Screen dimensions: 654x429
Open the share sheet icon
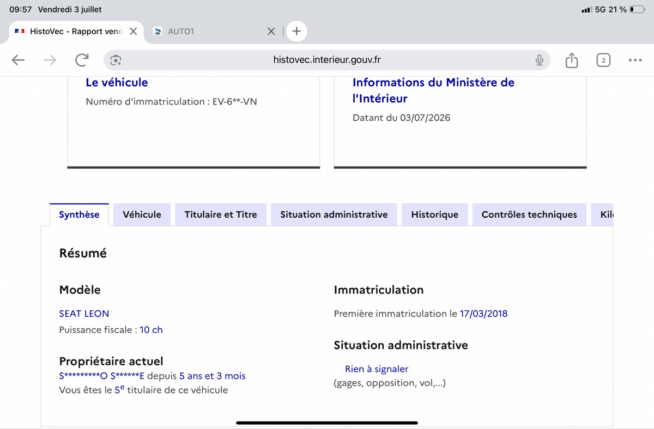[571, 60]
